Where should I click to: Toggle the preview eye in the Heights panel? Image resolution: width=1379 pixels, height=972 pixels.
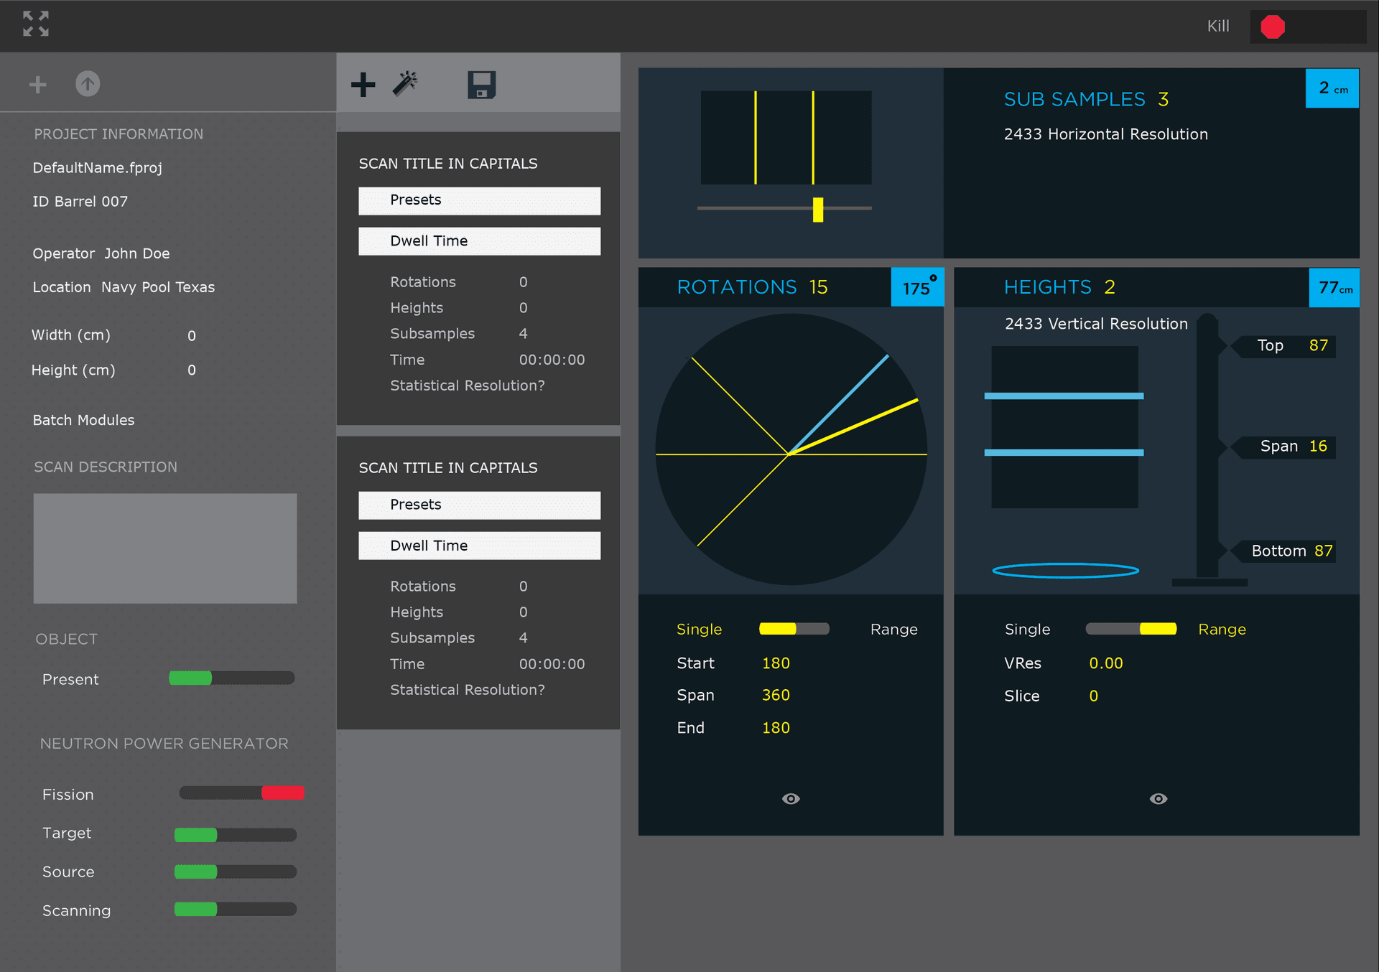click(1158, 798)
